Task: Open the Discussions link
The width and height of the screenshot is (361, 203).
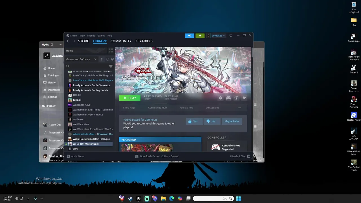Action: coord(212,108)
